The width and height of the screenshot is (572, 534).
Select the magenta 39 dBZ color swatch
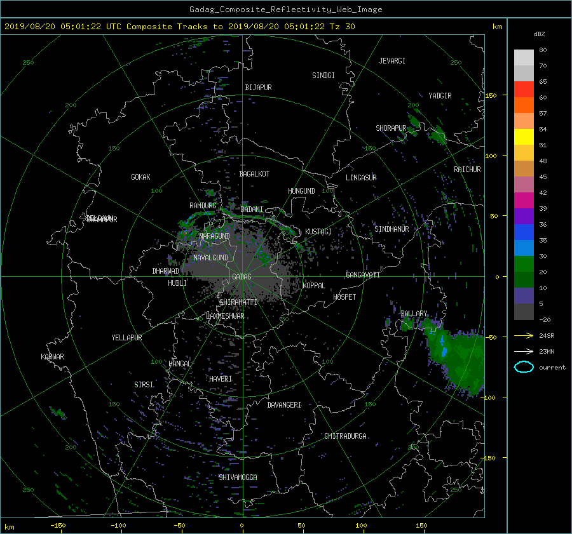point(524,201)
